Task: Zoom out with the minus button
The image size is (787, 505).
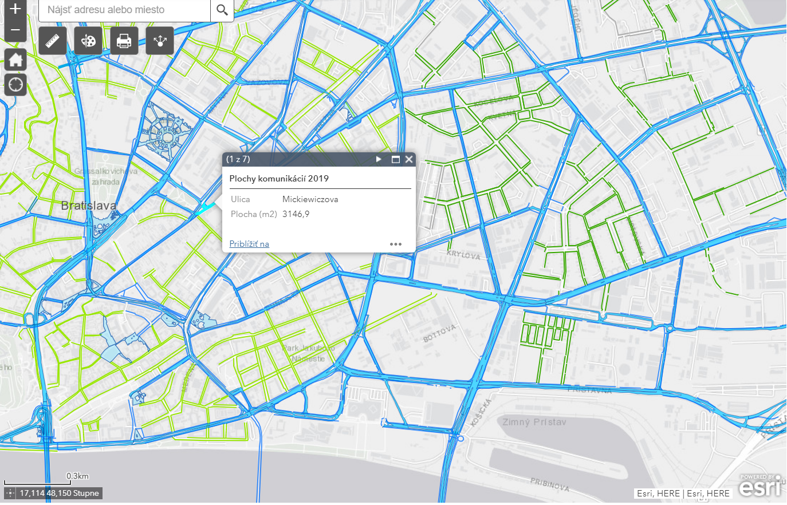Action: (x=15, y=30)
